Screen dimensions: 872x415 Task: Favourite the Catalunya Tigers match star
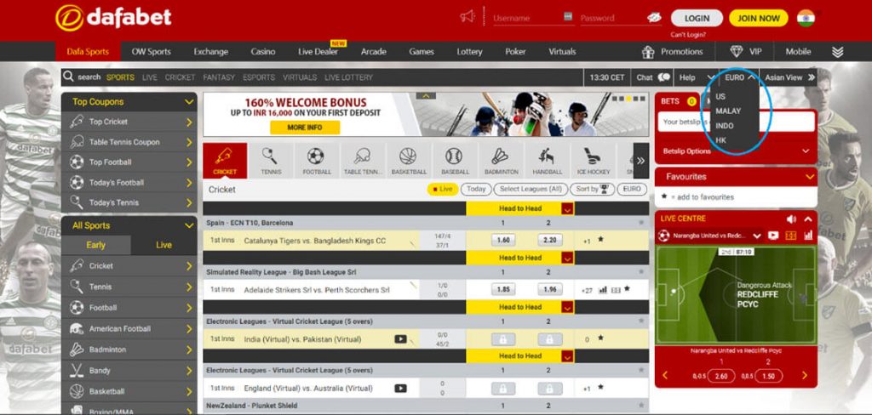pyautogui.click(x=600, y=240)
